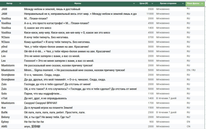Screen dimensions: 206x129
Task: Select the author cell Belony
Action: tap(5, 117)
